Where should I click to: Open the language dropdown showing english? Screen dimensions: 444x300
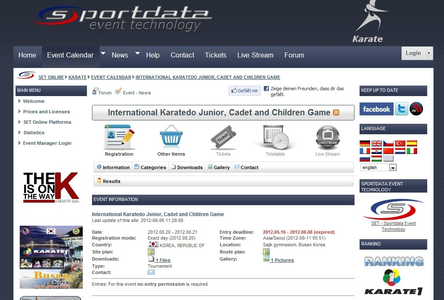coord(378,168)
